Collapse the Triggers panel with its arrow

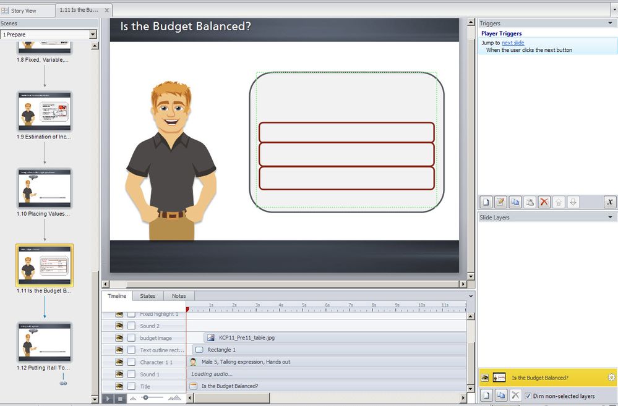click(611, 23)
